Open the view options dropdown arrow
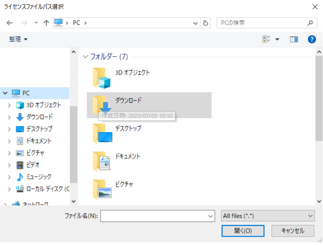323x245 pixels. [277, 39]
